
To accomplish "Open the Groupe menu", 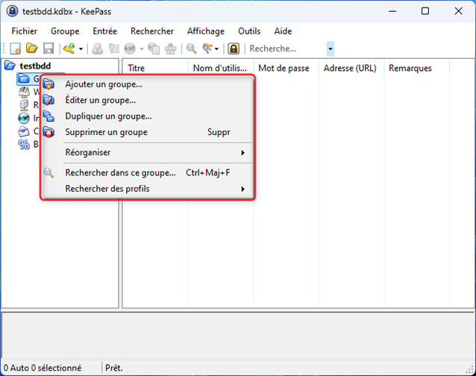I will [65, 31].
